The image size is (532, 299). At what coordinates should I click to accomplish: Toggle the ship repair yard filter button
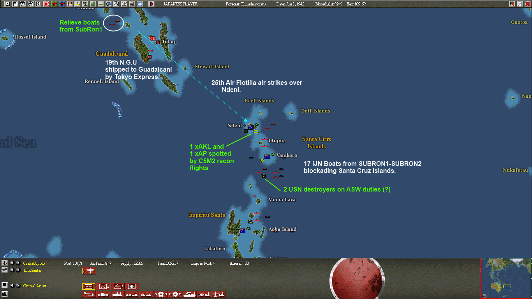pyautogui.click(x=190, y=294)
